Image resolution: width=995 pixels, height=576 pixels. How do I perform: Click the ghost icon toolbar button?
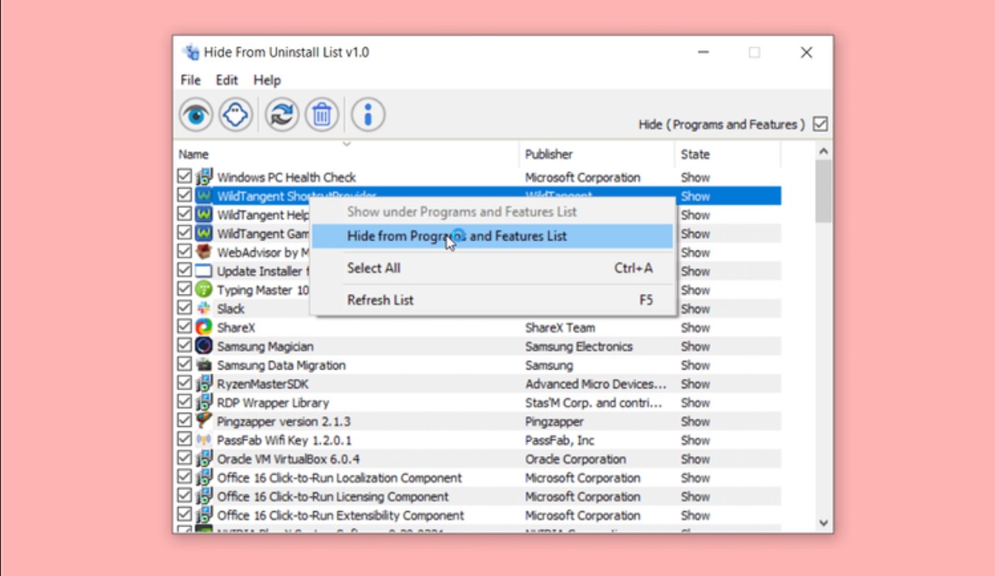(x=236, y=115)
